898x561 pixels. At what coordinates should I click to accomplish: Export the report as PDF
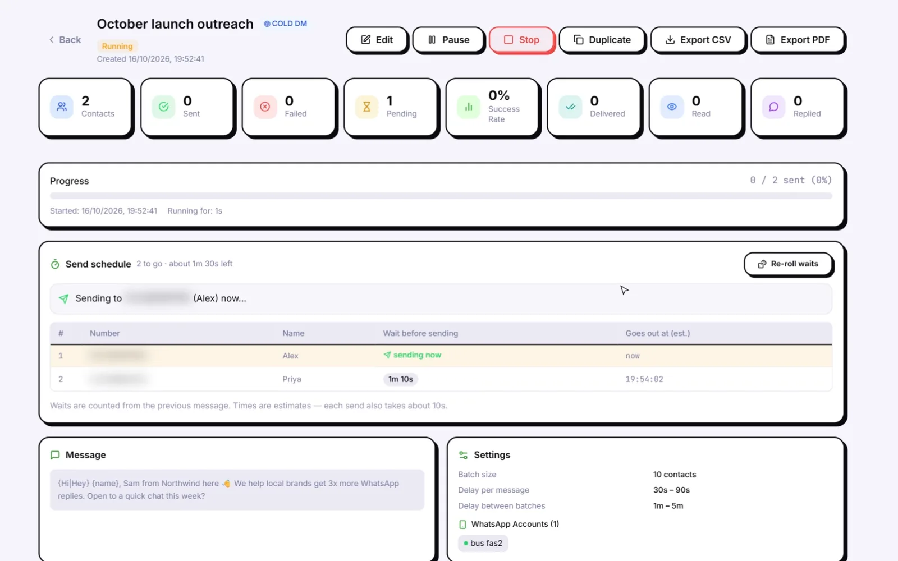[798, 40]
